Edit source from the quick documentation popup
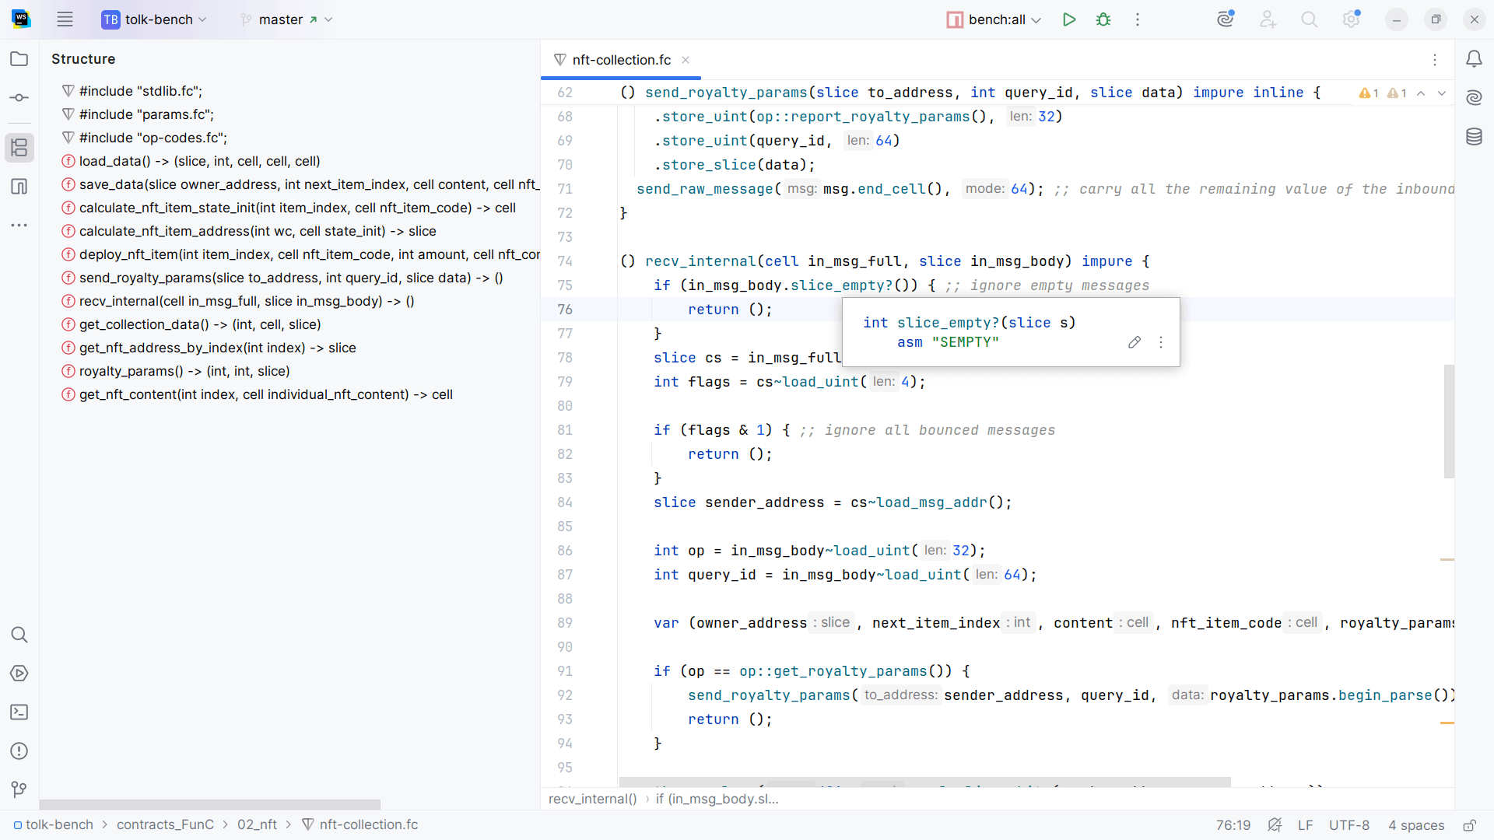This screenshot has width=1494, height=840. [1135, 342]
